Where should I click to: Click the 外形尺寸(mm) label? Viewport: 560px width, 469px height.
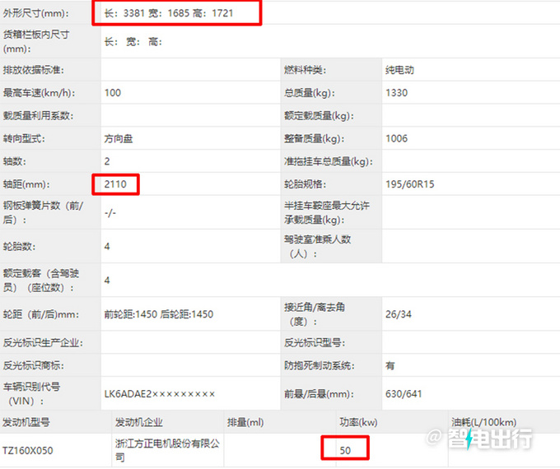(36, 13)
